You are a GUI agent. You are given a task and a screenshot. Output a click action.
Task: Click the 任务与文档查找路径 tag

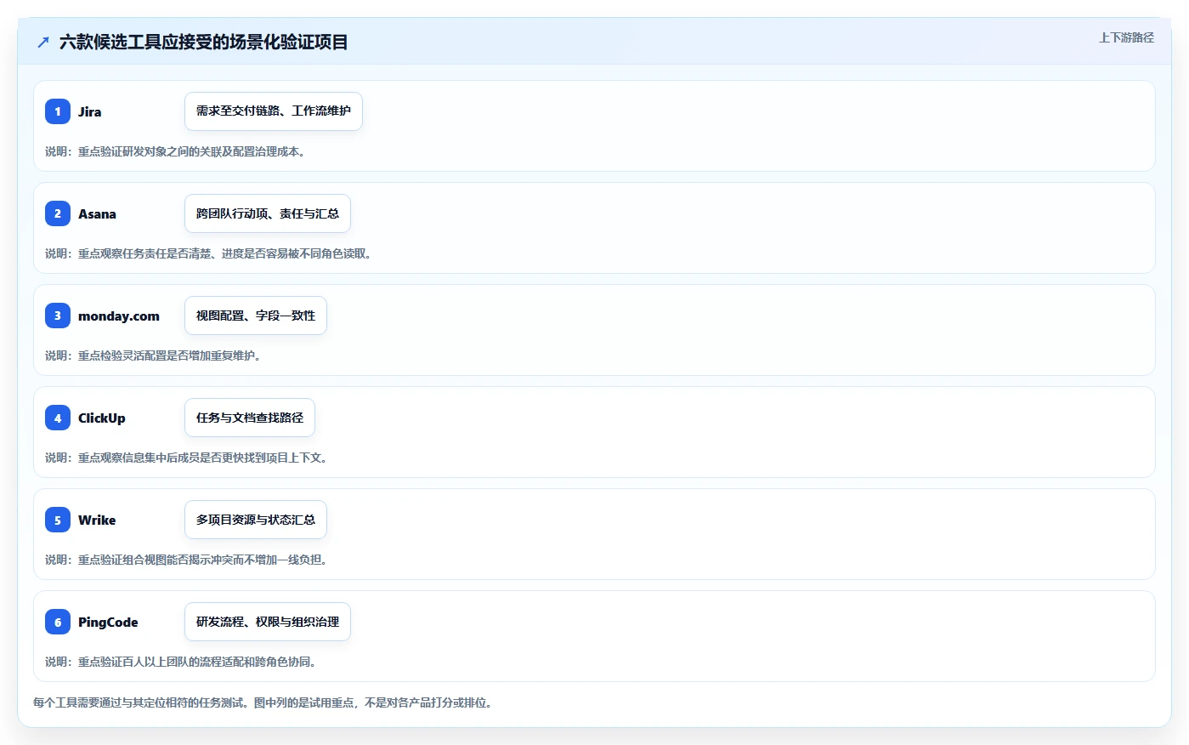tap(250, 418)
